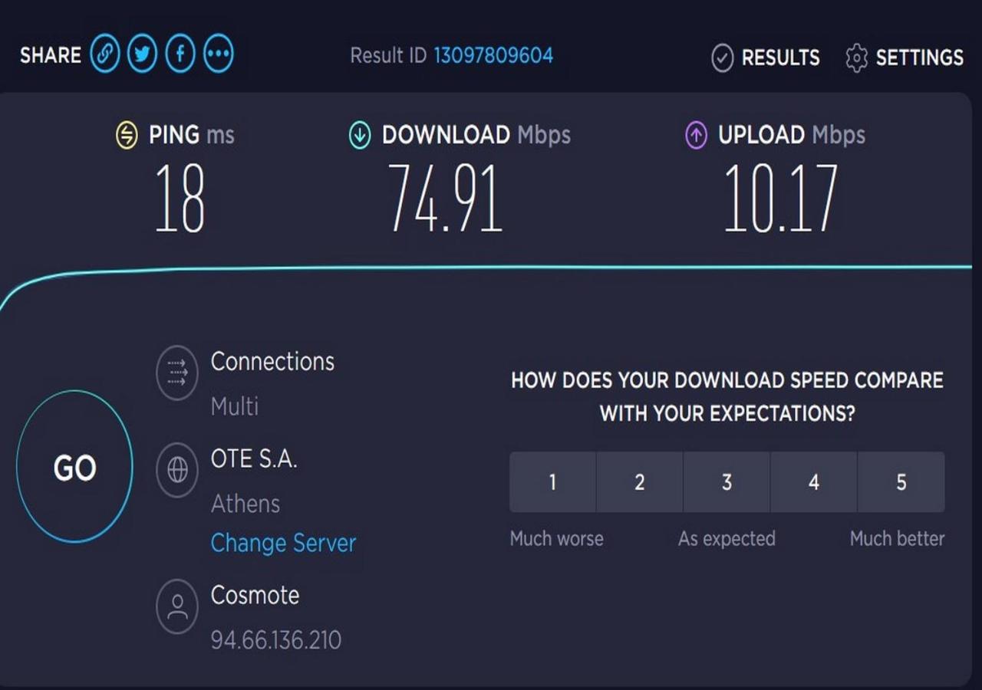Click the yellow ping icon

pos(127,136)
